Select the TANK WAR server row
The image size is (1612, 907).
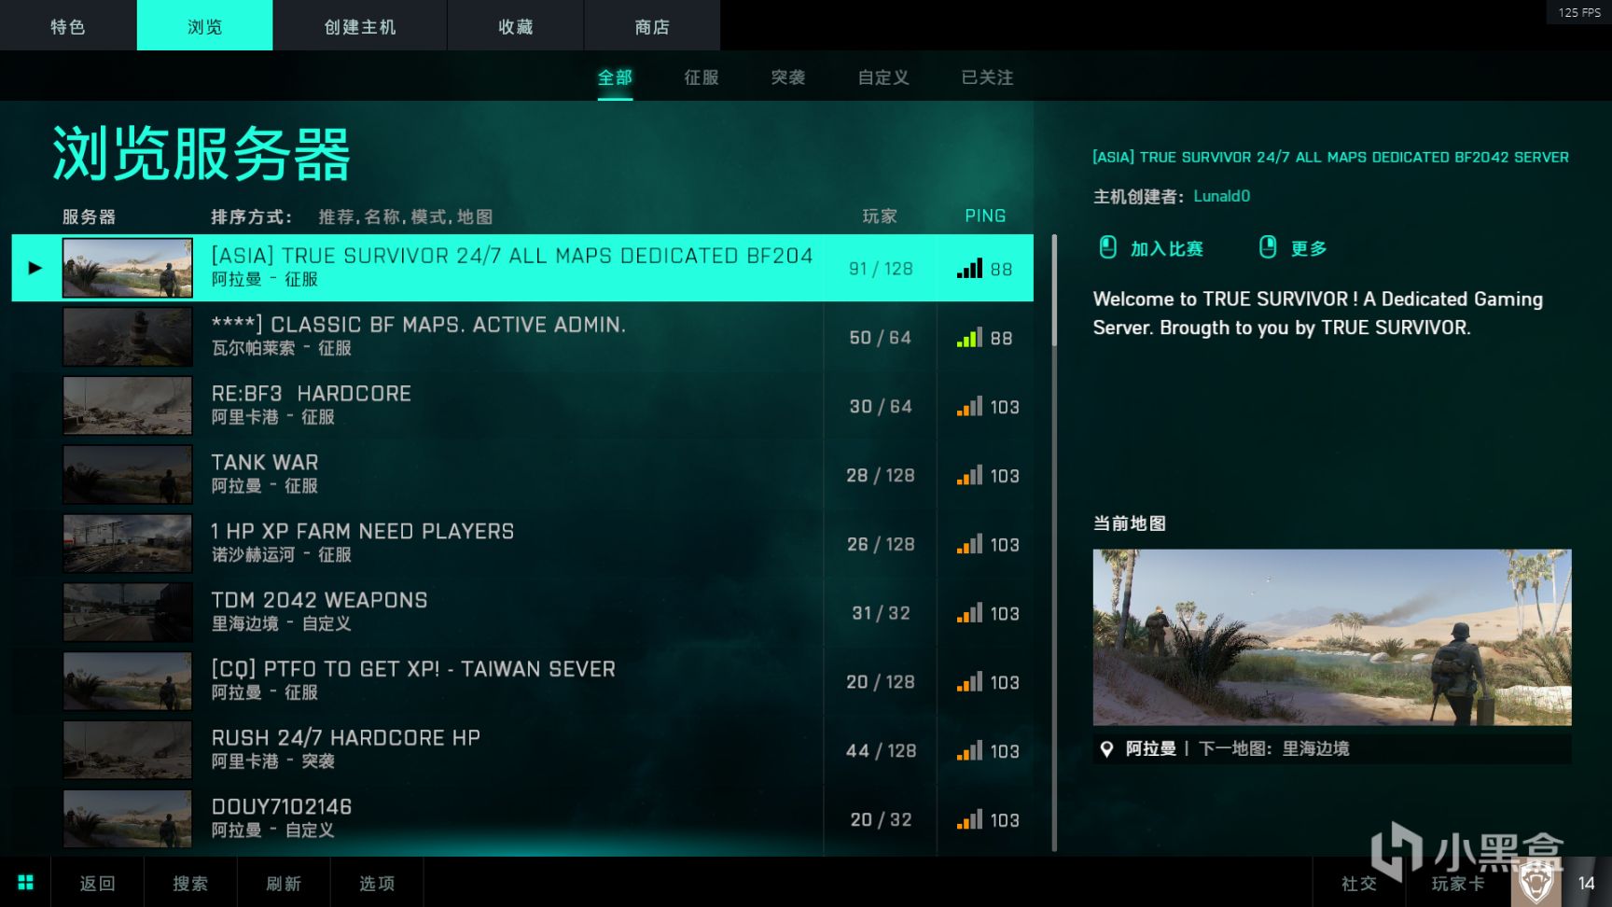point(522,475)
